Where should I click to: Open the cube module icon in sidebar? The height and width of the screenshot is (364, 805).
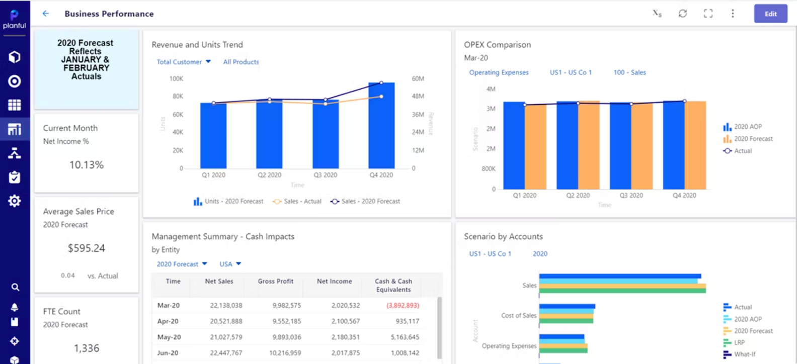point(15,57)
